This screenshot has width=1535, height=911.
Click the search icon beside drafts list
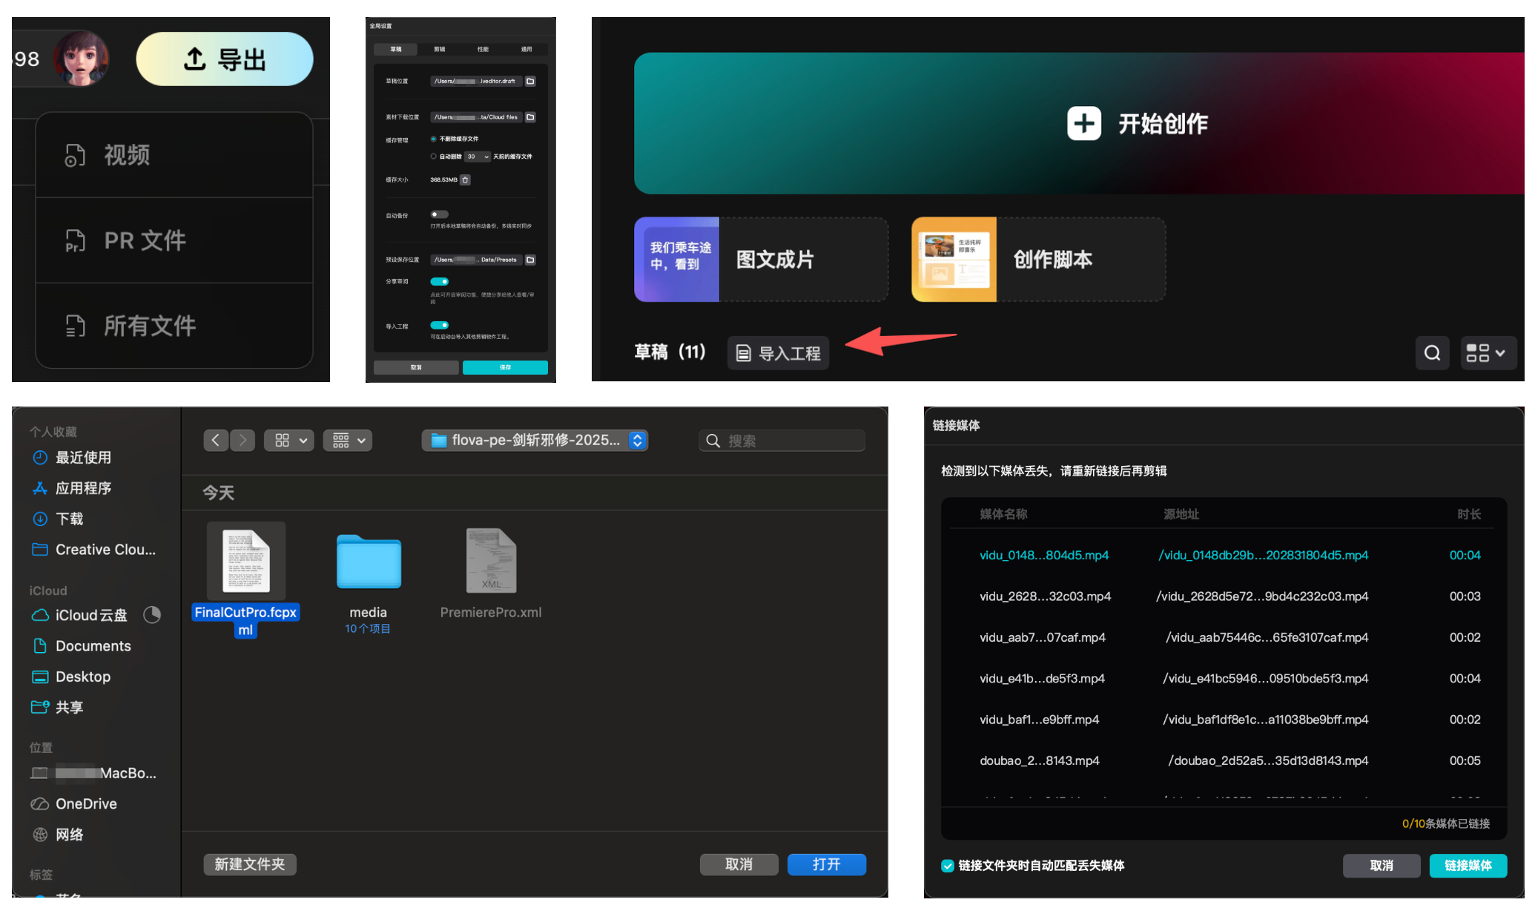(1432, 352)
